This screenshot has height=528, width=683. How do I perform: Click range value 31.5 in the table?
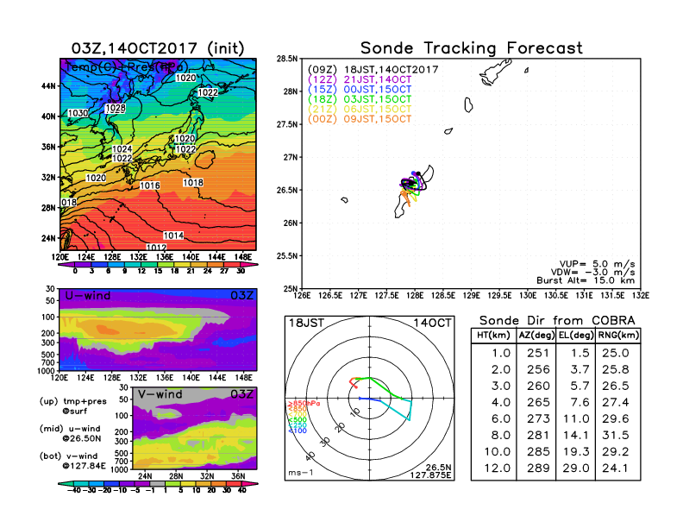(616, 435)
